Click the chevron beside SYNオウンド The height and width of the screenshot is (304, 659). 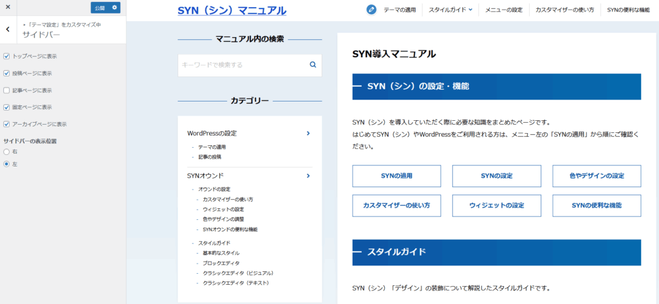pyautogui.click(x=308, y=175)
